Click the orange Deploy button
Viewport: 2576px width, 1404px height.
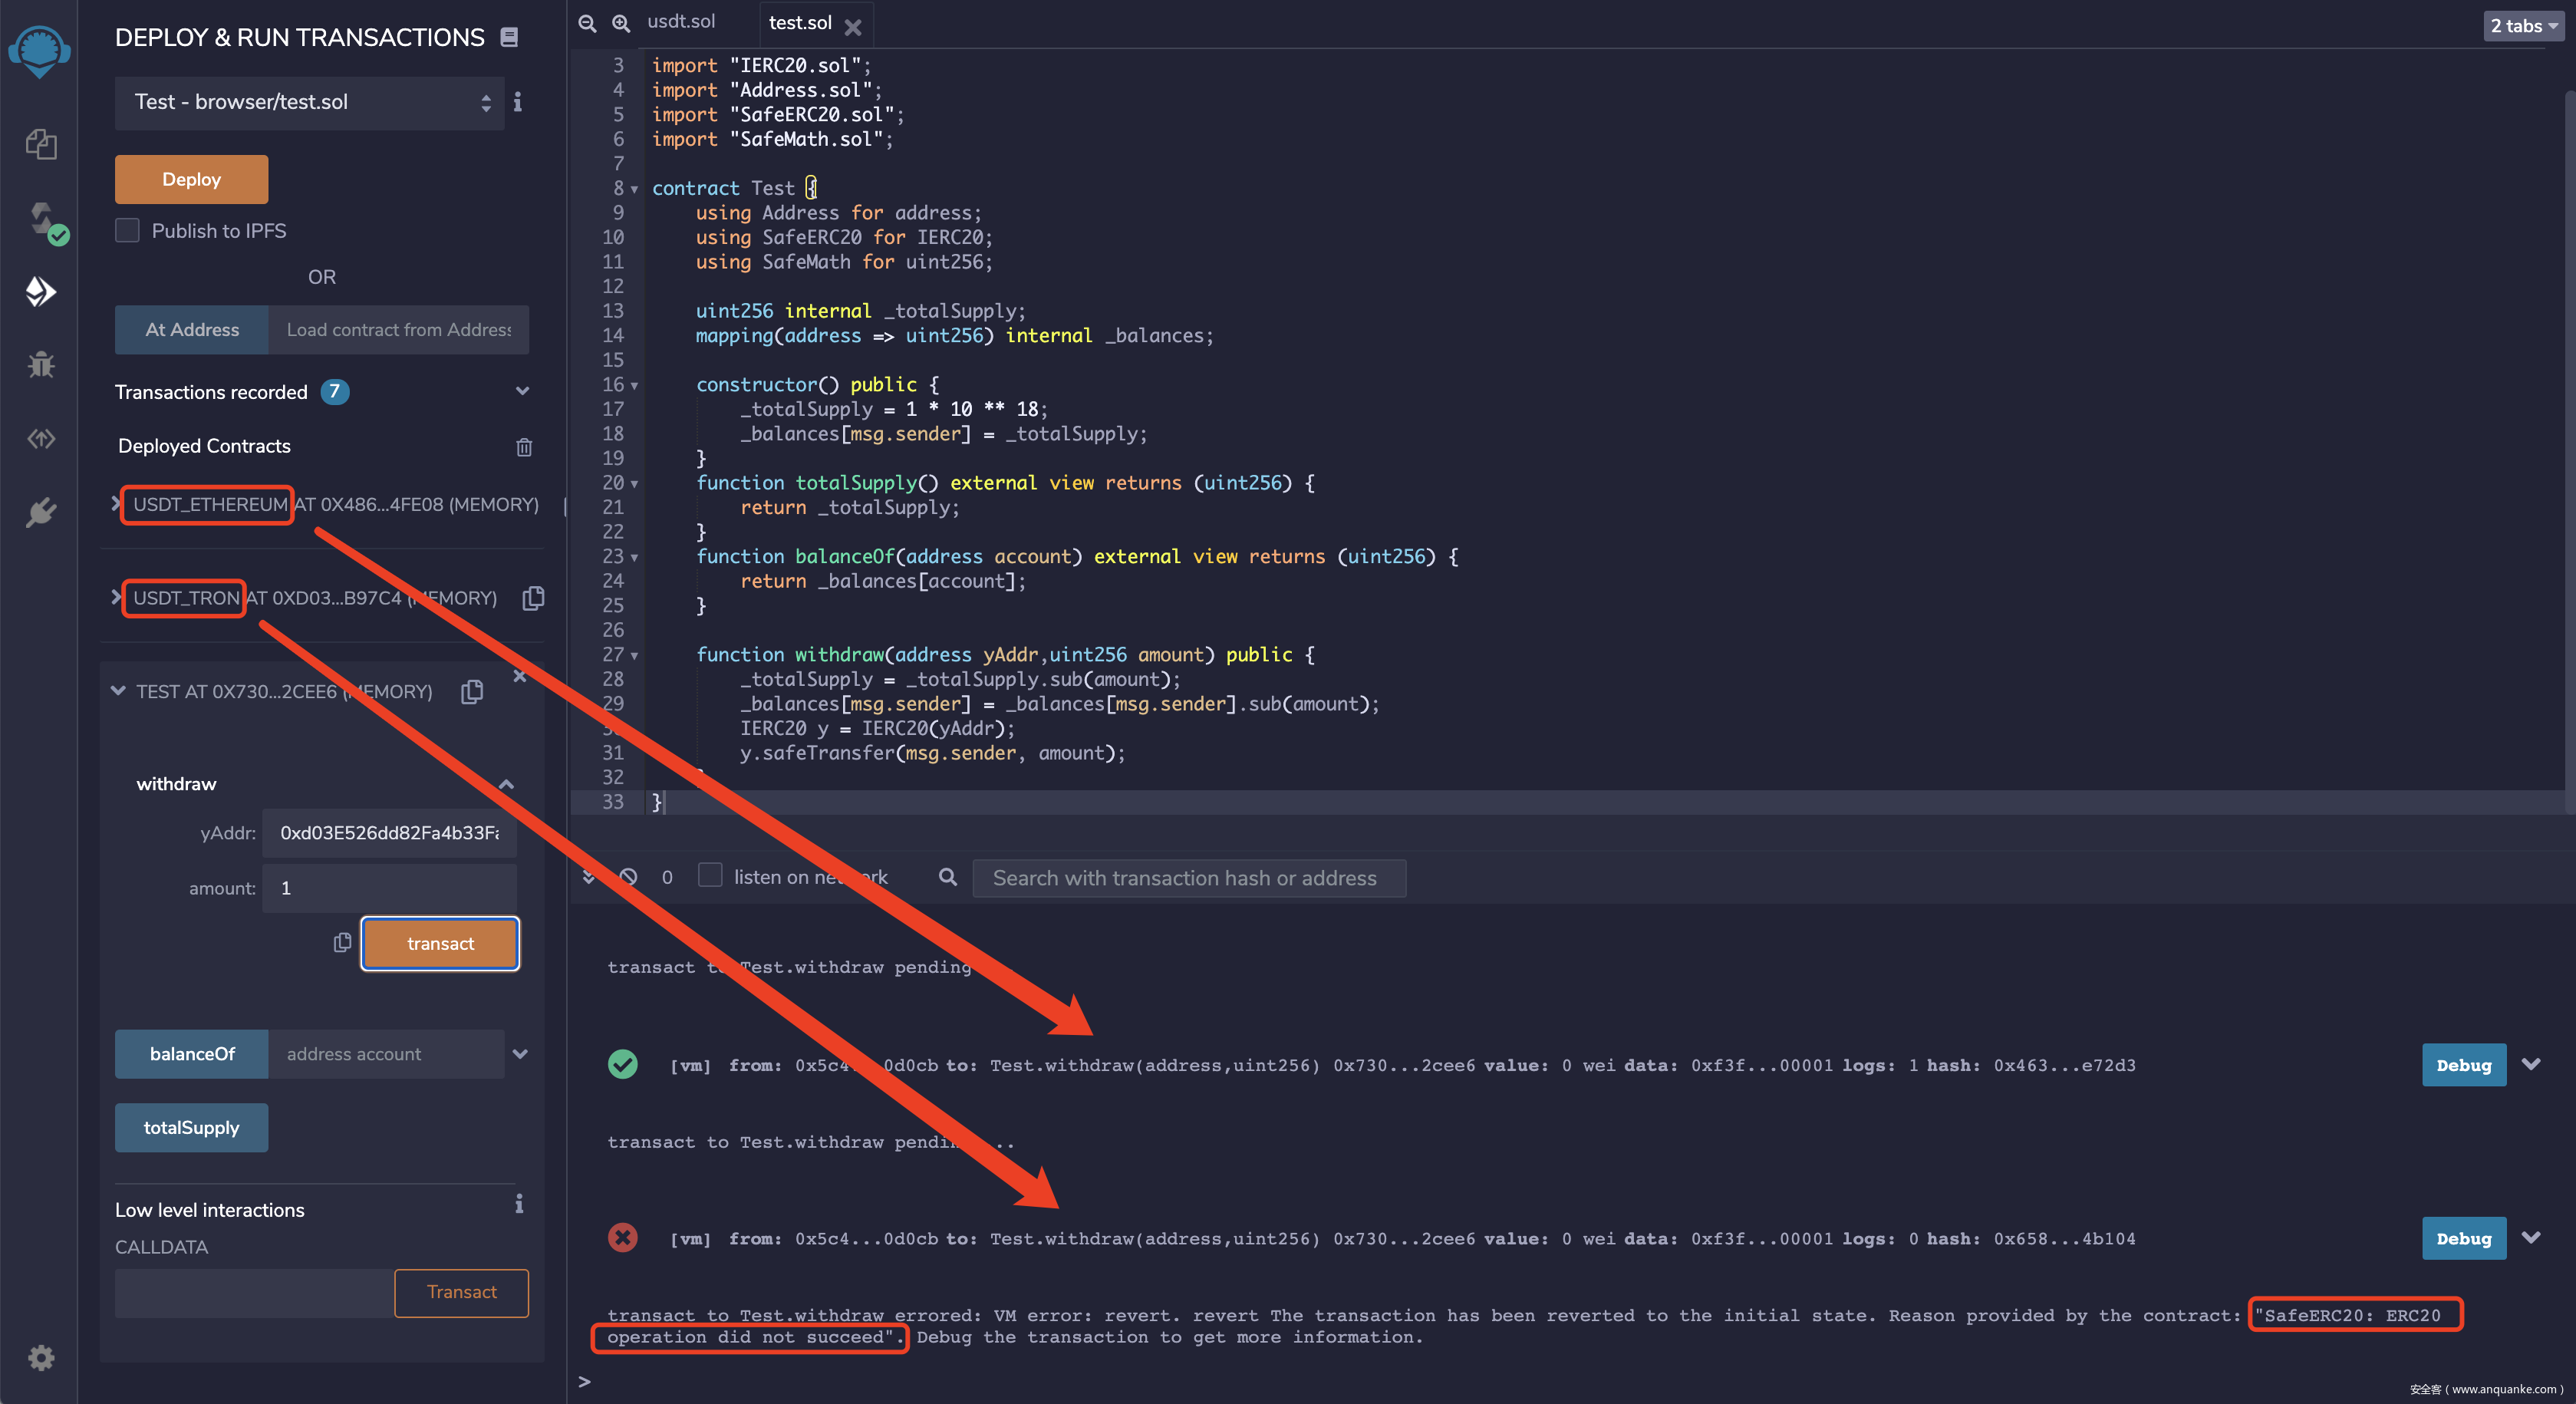191,180
